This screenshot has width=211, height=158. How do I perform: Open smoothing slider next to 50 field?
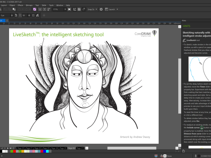click(x=29, y=15)
